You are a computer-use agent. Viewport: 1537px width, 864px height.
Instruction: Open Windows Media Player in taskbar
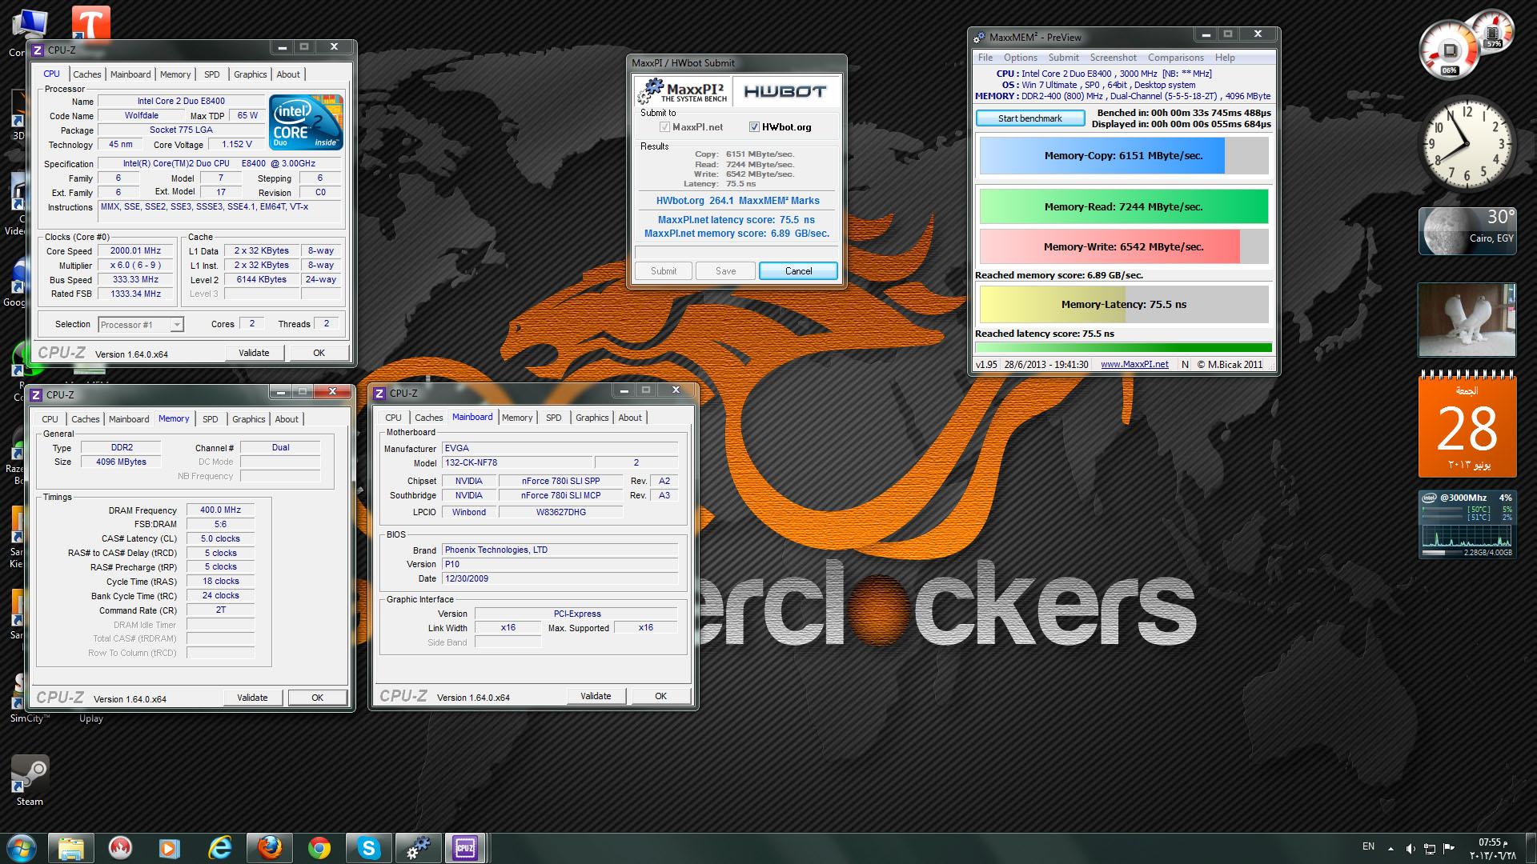(170, 848)
